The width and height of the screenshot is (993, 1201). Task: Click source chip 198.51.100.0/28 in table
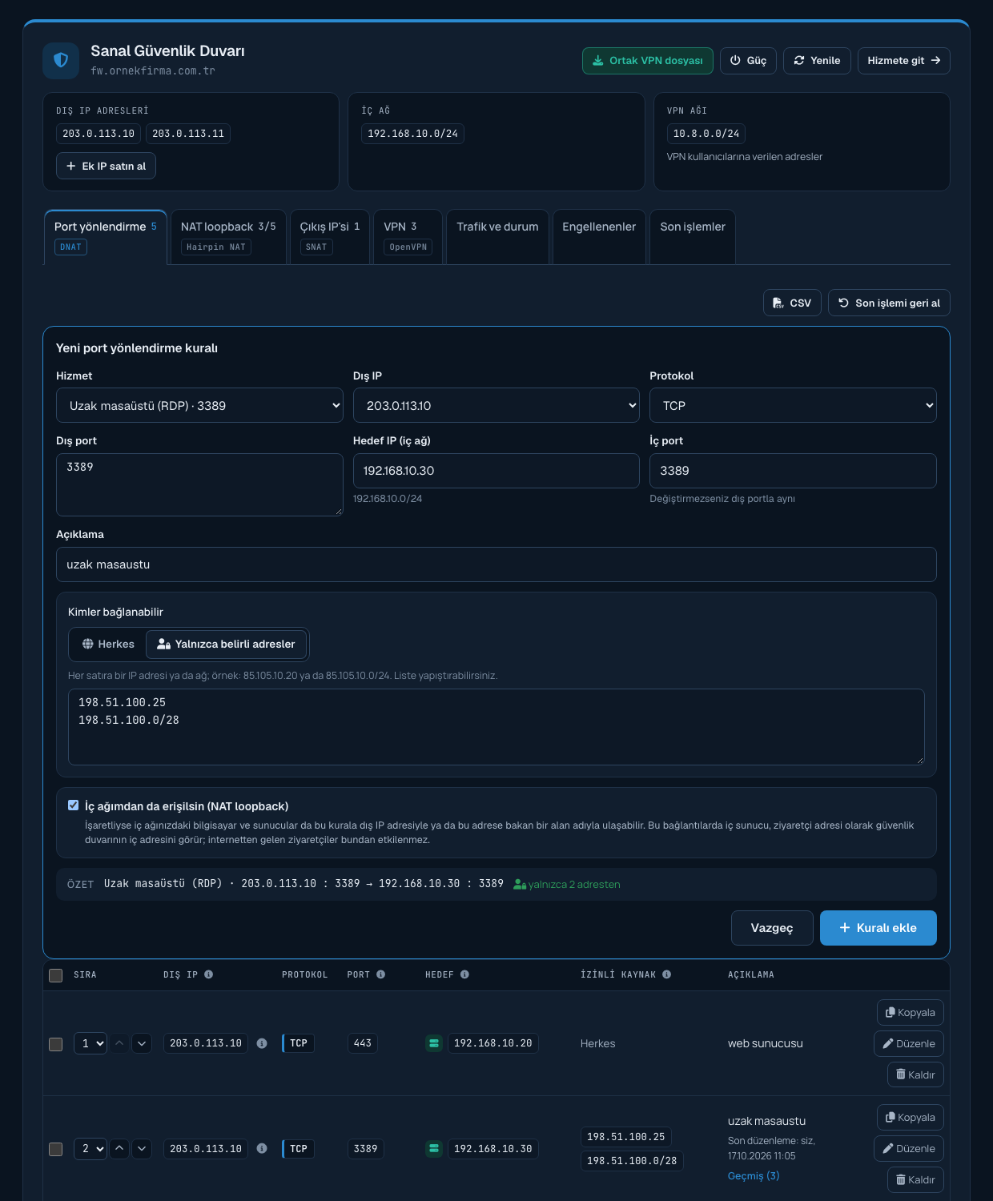click(x=632, y=1161)
